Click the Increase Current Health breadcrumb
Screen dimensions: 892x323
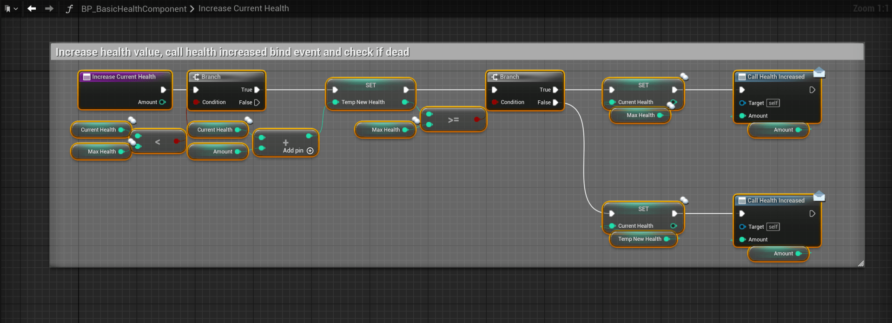(x=244, y=8)
